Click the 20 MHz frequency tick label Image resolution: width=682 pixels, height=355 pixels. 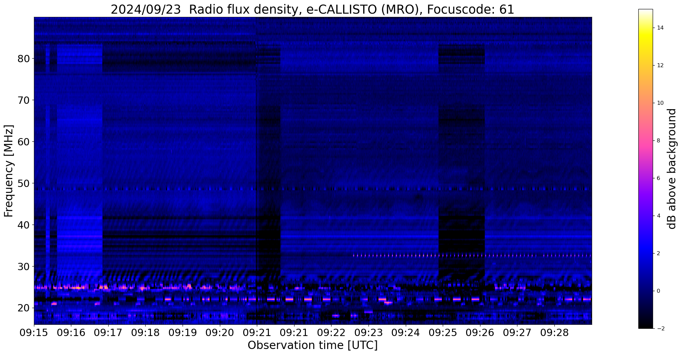(x=24, y=308)
